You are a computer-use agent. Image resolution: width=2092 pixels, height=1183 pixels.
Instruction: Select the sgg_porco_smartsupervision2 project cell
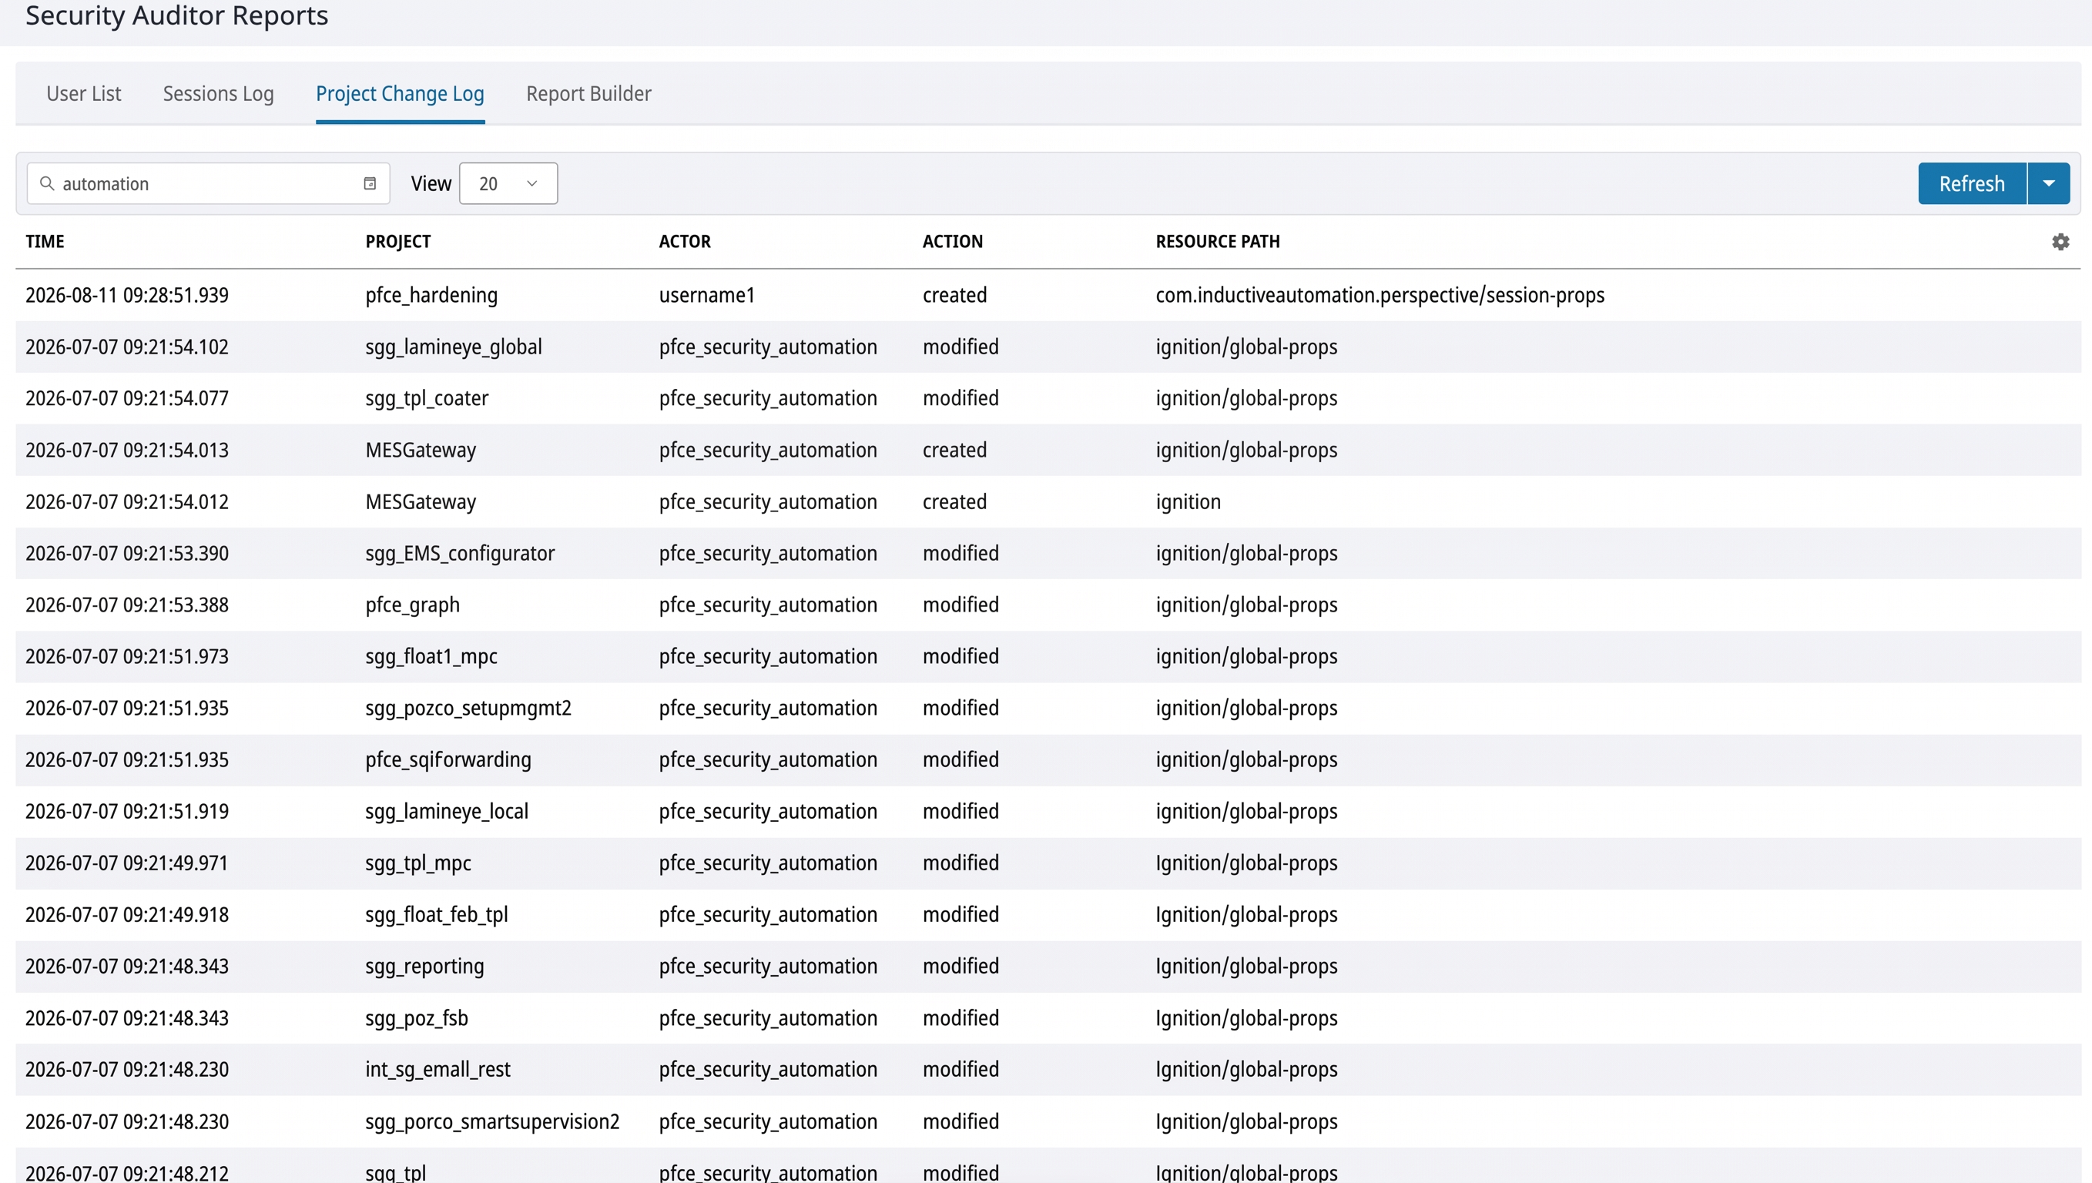(x=492, y=1121)
